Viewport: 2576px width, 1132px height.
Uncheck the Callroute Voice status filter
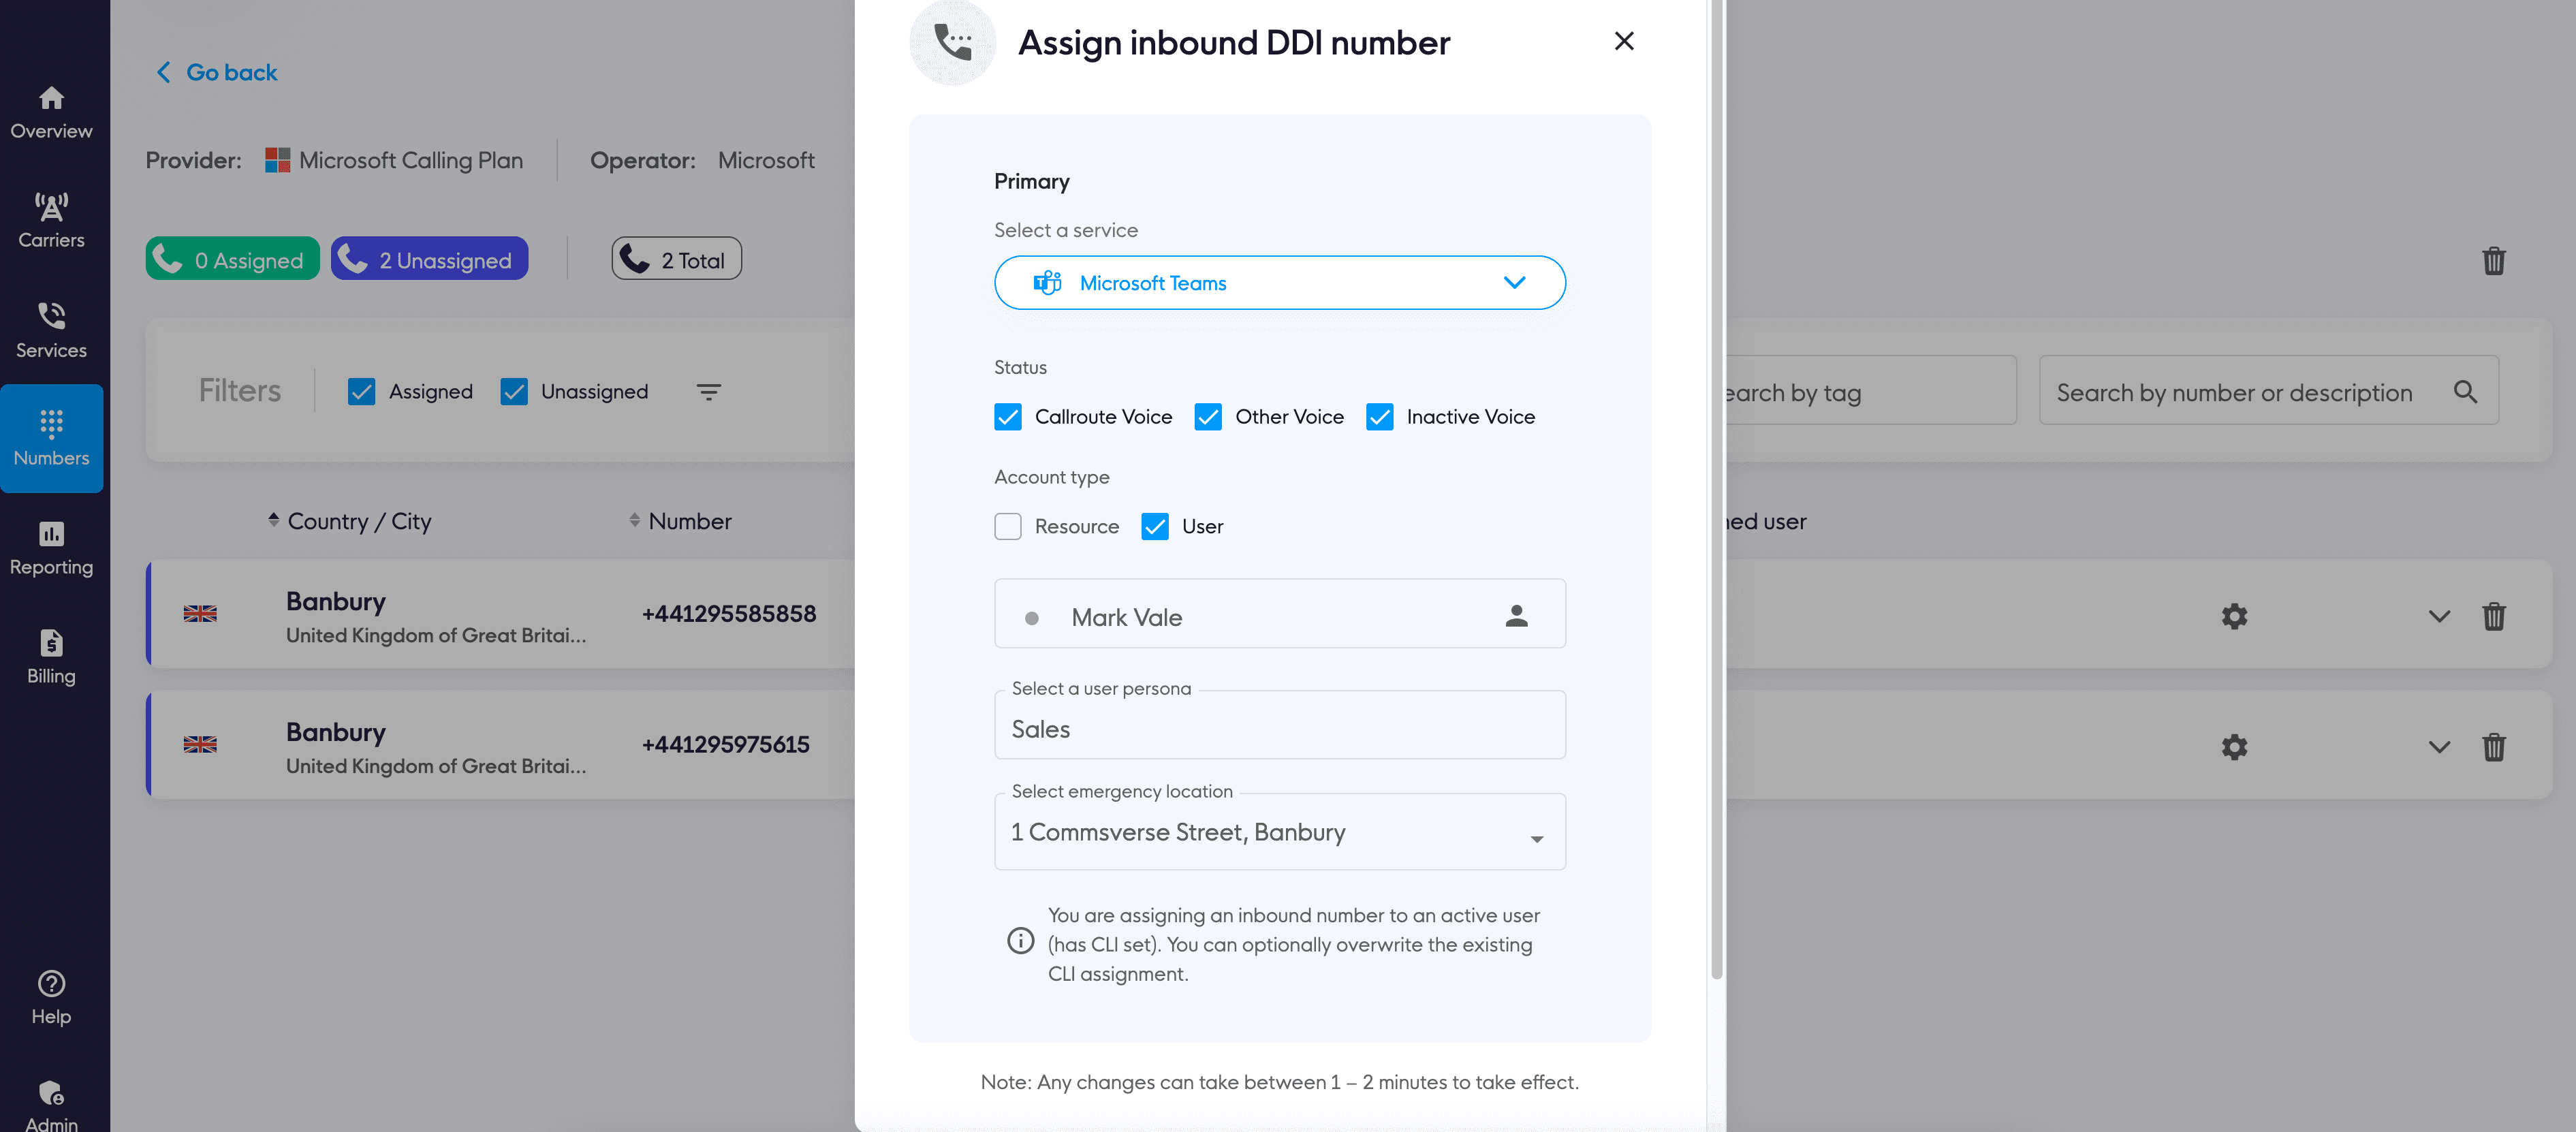click(1007, 416)
